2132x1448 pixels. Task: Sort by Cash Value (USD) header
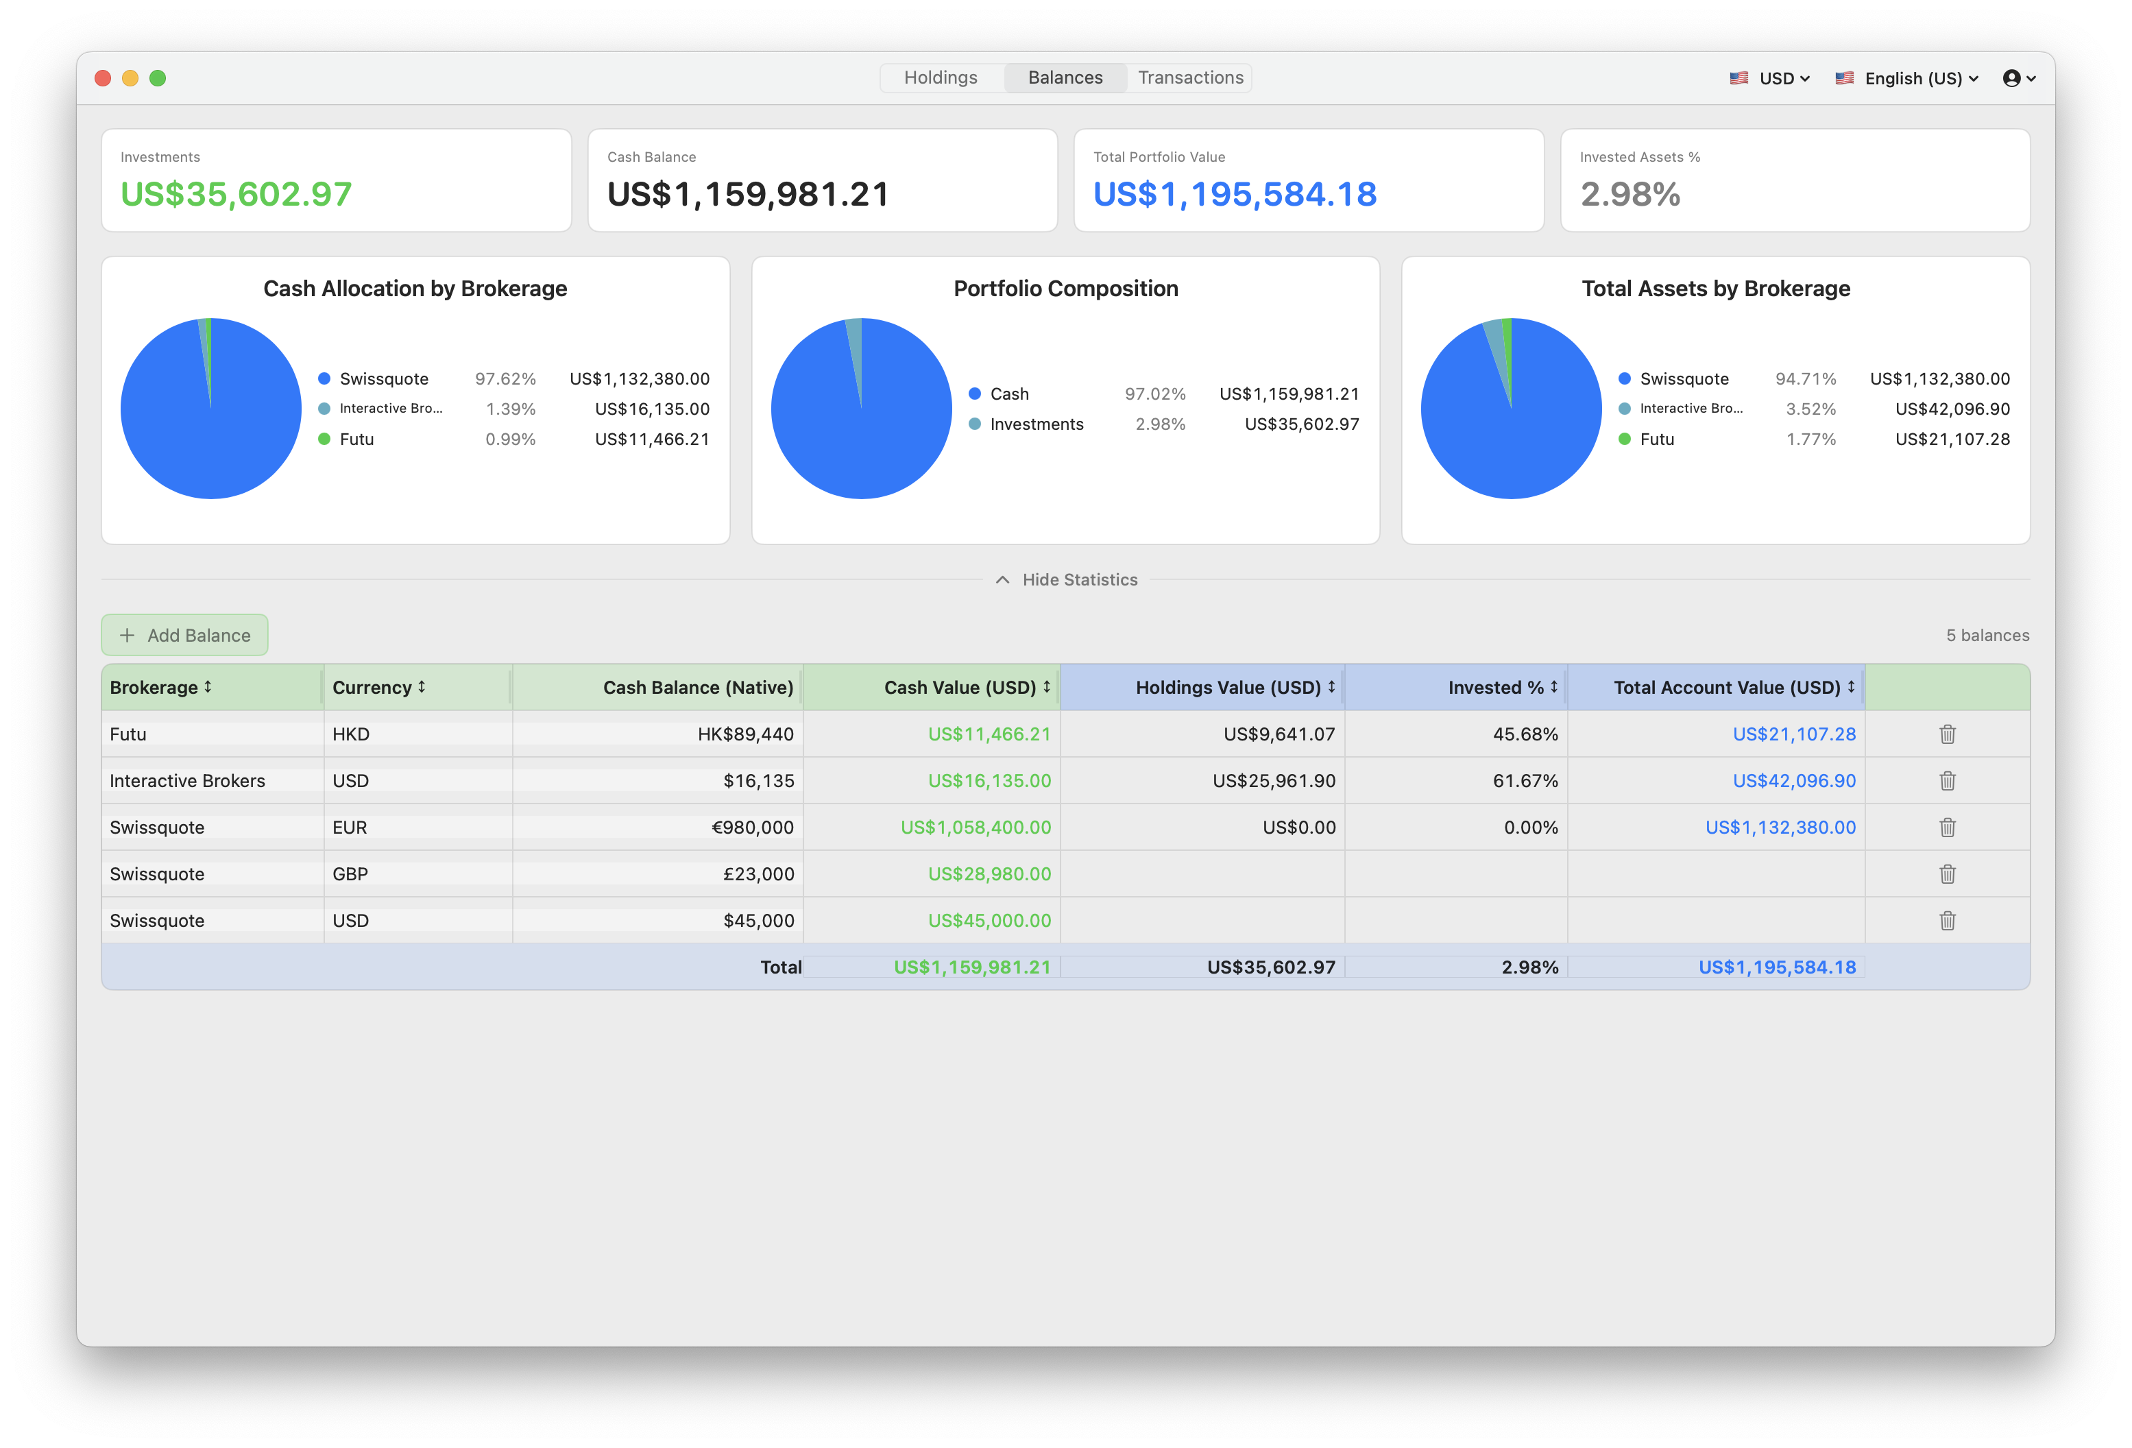pyautogui.click(x=967, y=687)
